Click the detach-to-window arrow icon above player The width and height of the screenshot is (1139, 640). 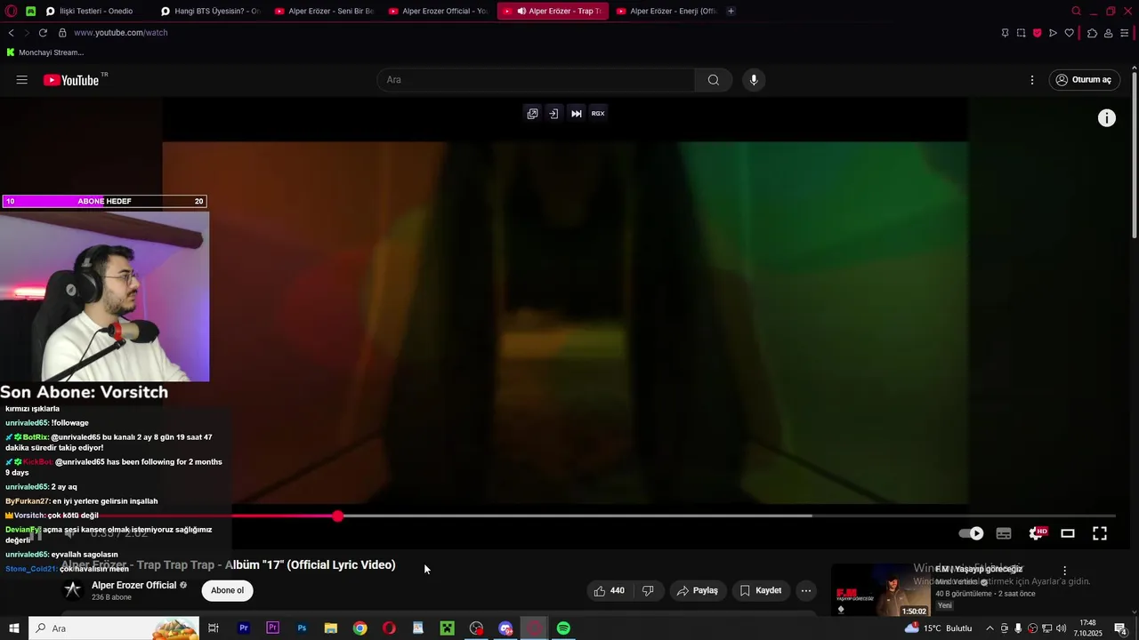pos(553,113)
